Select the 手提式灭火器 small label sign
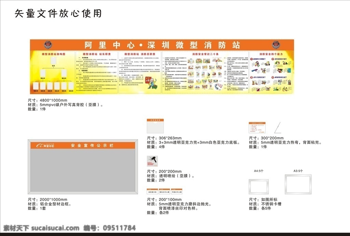This screenshot has width=350, height=236. (x=177, y=191)
